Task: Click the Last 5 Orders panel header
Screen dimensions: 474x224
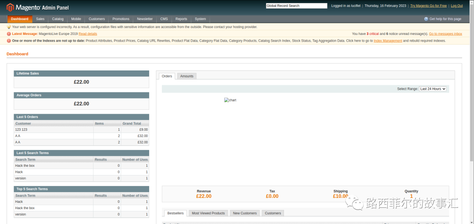Action: point(81,117)
